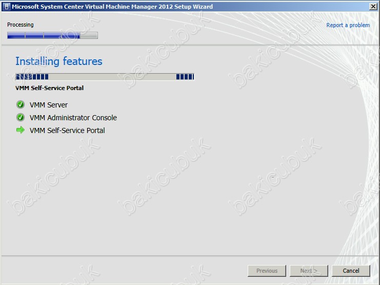Click the Cancel button
The height and width of the screenshot is (285, 380).
tap(351, 271)
